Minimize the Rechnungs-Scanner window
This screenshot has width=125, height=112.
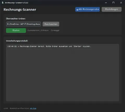(x=106, y=3)
